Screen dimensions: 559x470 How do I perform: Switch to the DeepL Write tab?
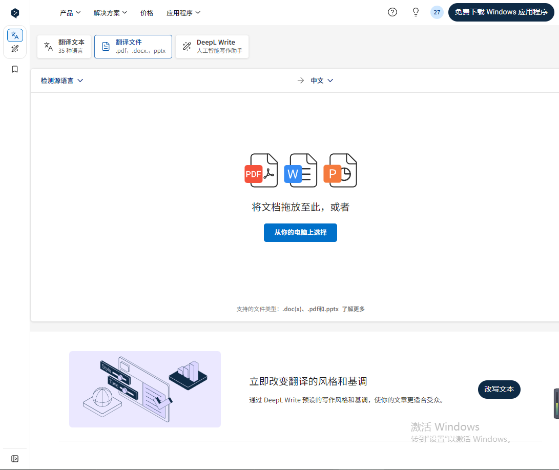coord(212,46)
